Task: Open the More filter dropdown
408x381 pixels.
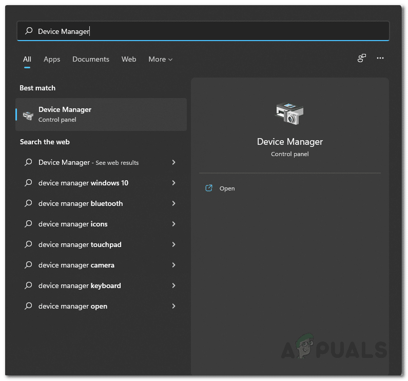Action: point(161,60)
